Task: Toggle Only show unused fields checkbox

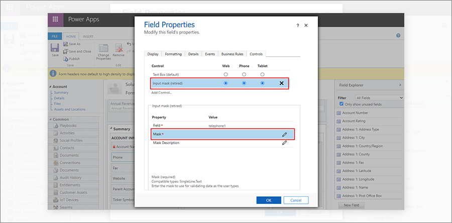Action: [x=342, y=103]
